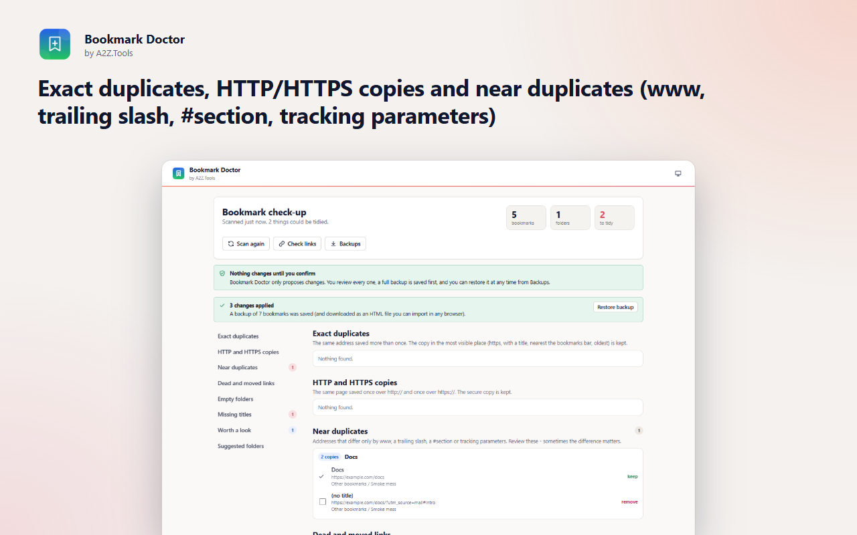Click the Check links button
This screenshot has height=535, width=857.
[297, 244]
